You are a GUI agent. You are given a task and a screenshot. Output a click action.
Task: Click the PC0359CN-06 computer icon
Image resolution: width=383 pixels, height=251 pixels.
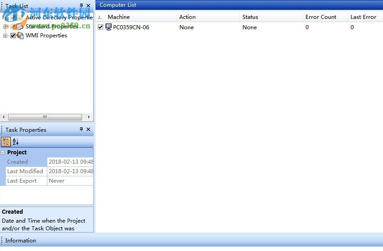click(x=109, y=27)
